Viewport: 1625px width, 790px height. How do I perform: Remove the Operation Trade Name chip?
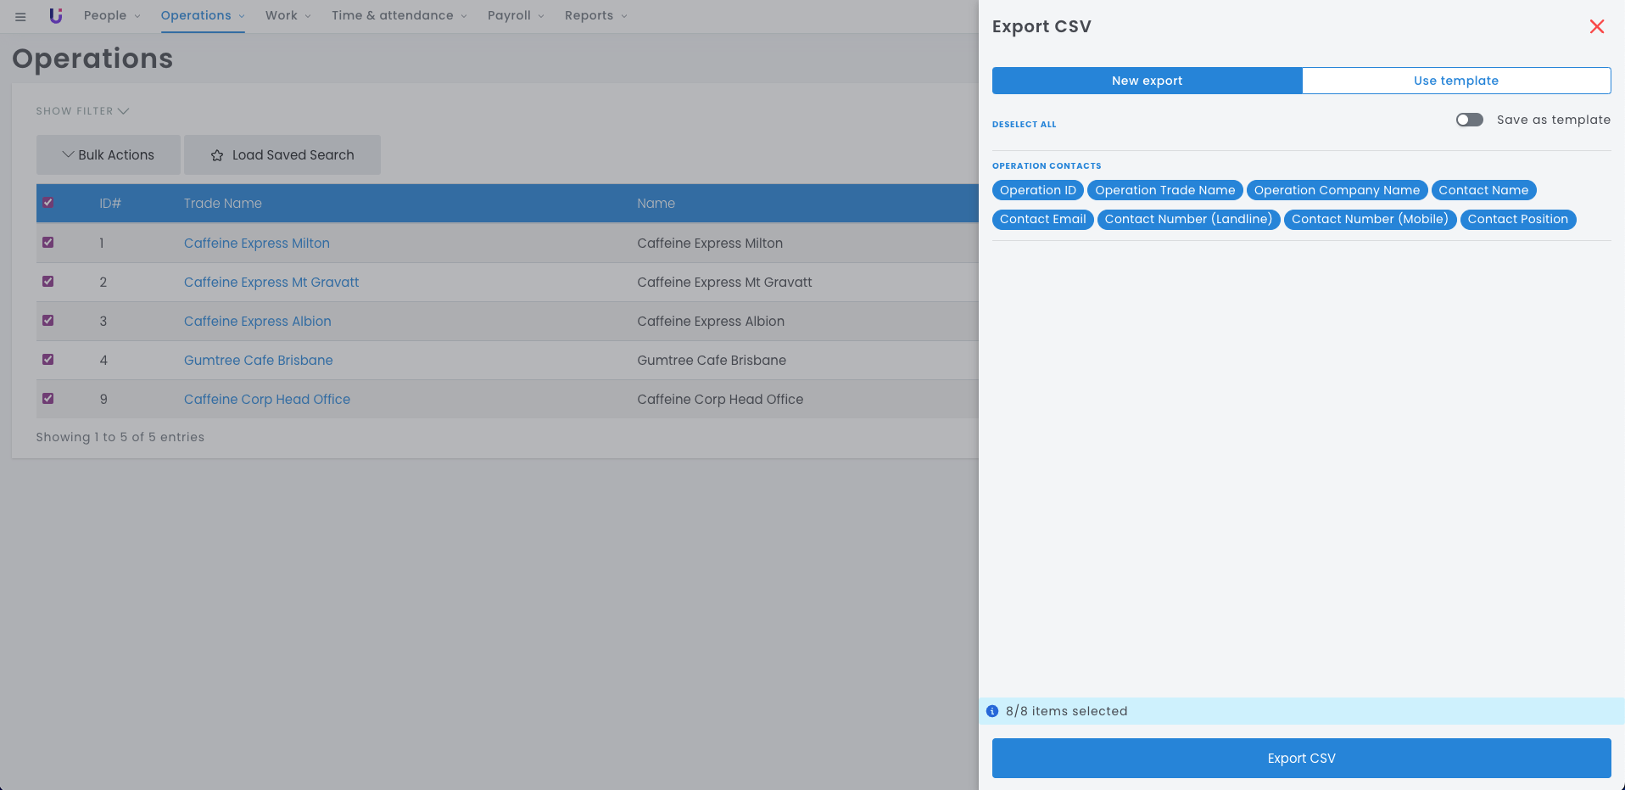pyautogui.click(x=1164, y=191)
